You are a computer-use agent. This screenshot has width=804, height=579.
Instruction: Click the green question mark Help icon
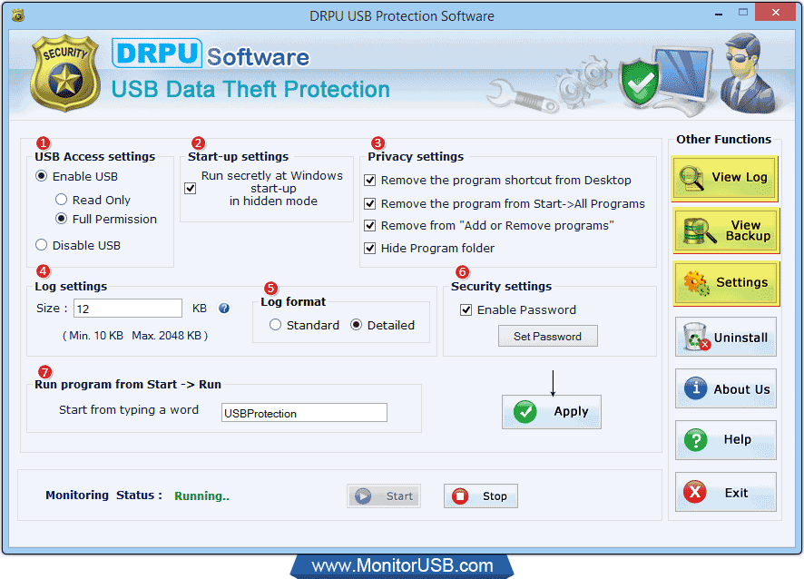[x=695, y=440]
